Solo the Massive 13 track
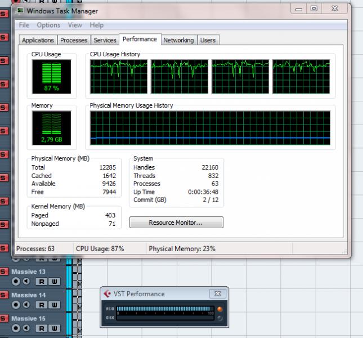 [3, 272]
